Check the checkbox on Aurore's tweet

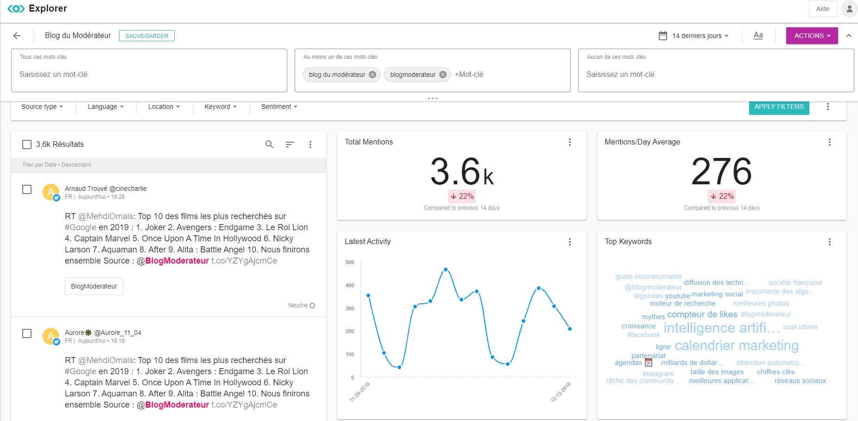coord(26,333)
